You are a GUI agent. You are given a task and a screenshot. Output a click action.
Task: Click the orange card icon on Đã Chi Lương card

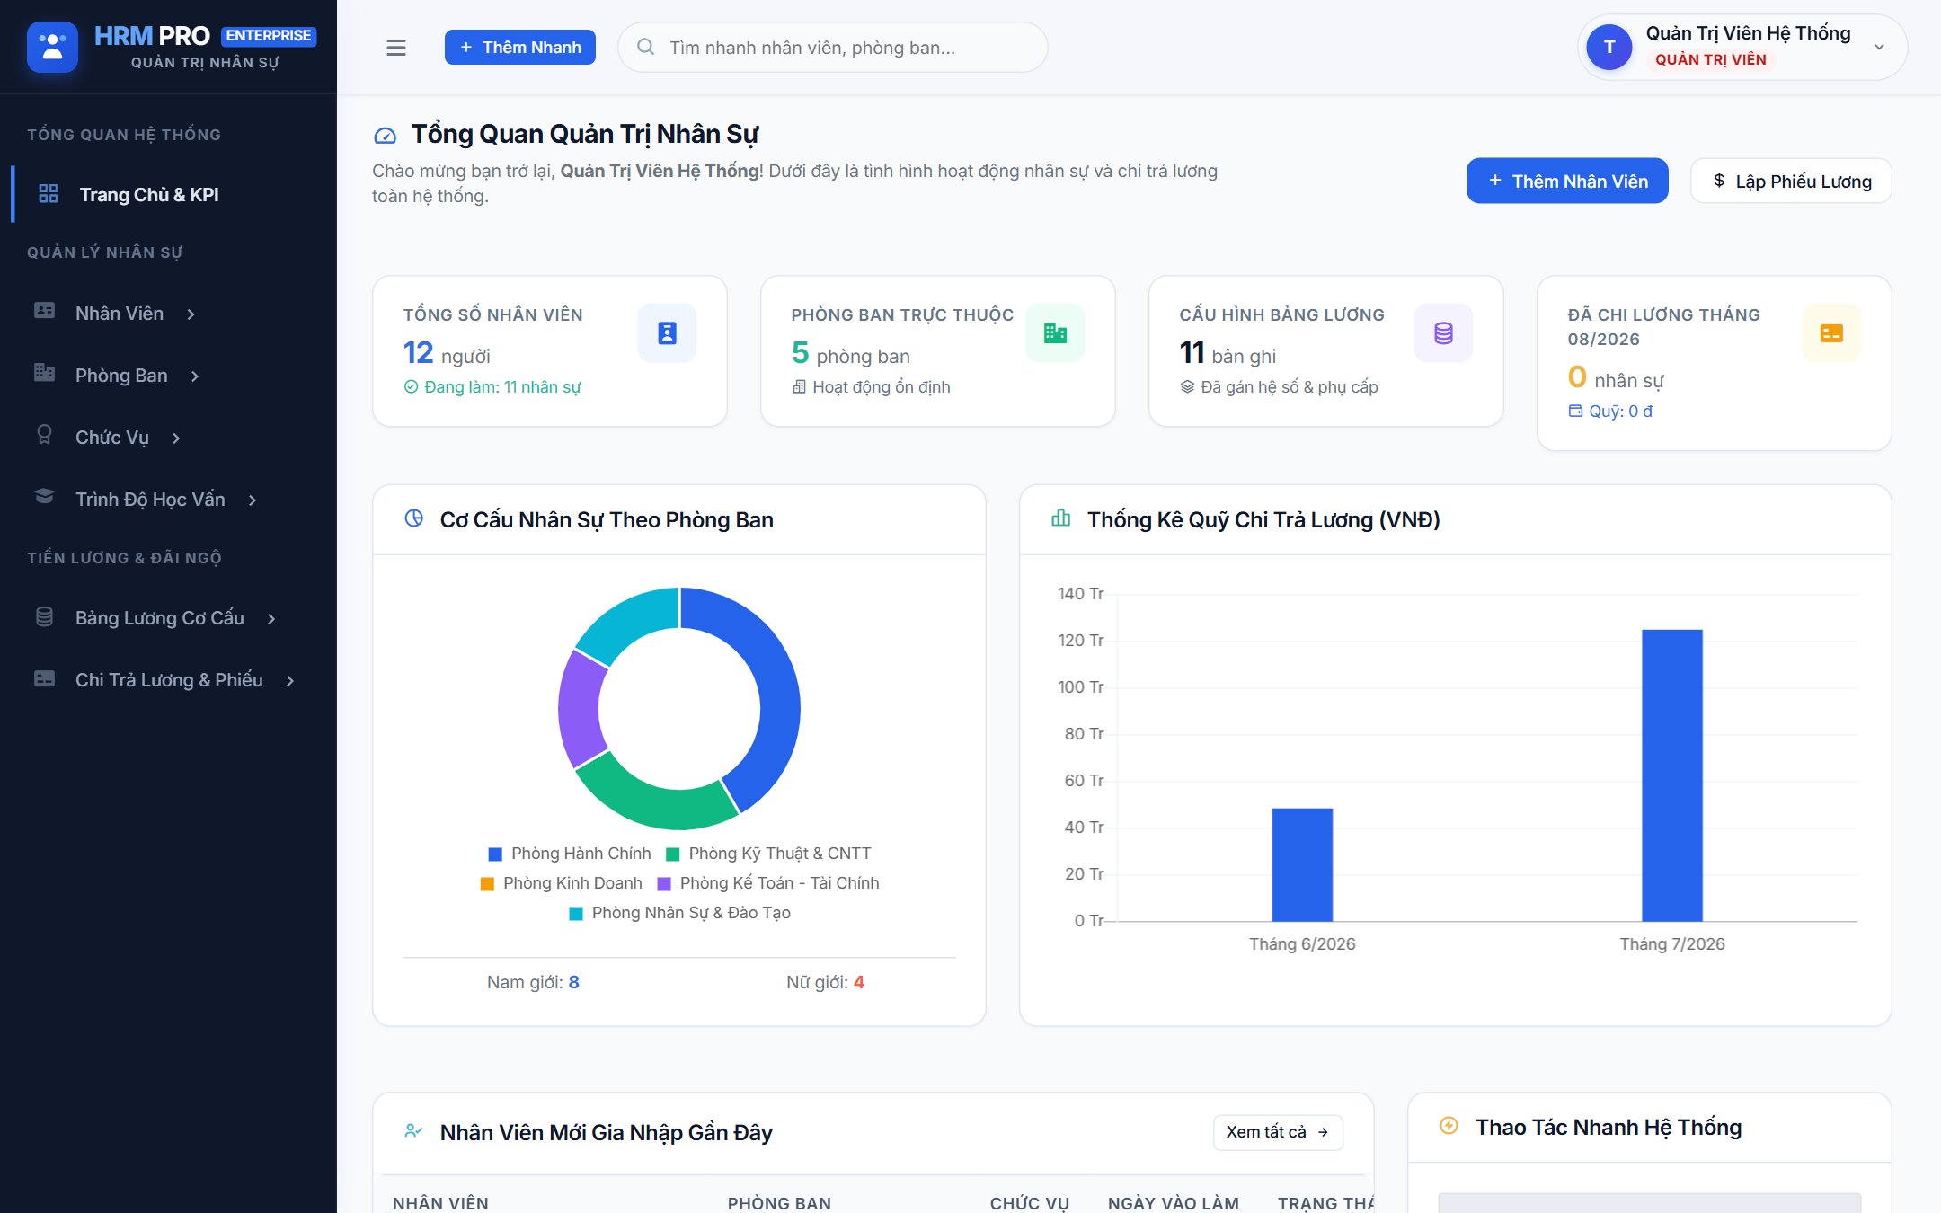1831,333
